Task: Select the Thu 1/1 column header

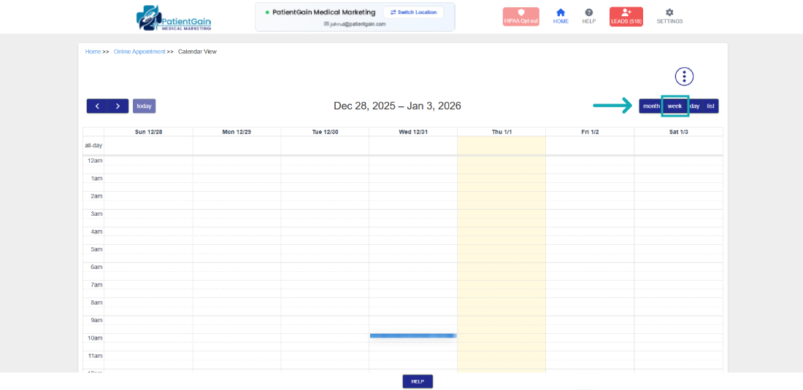Action: click(x=502, y=132)
